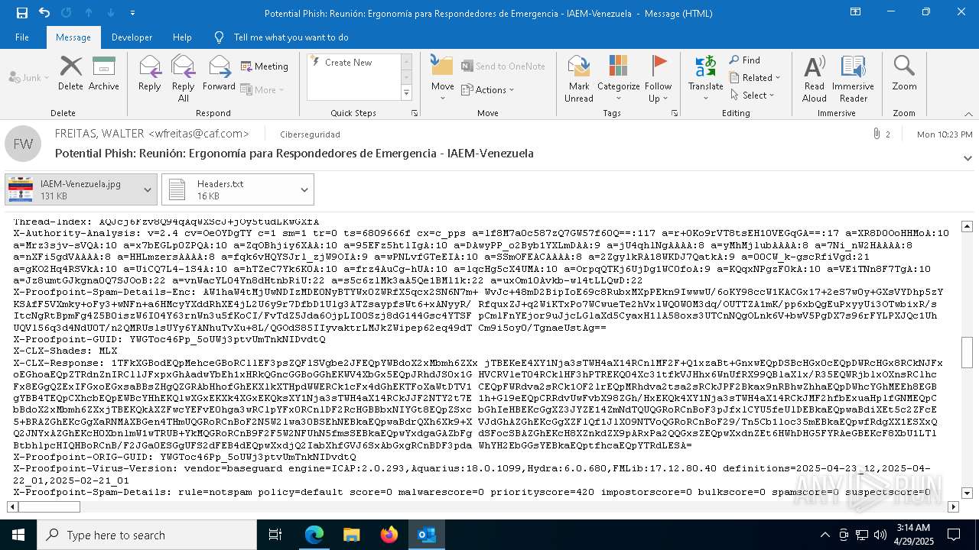Send to OneNote

point(503,66)
